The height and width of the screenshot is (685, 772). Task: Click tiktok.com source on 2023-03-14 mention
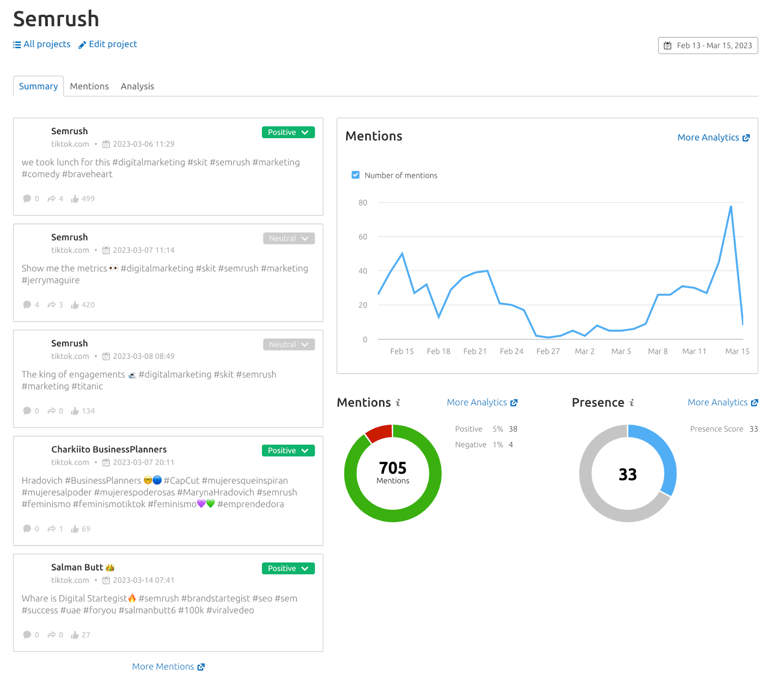coord(70,580)
